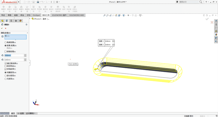Click the Hide/Show Items icon

pos(128,15)
